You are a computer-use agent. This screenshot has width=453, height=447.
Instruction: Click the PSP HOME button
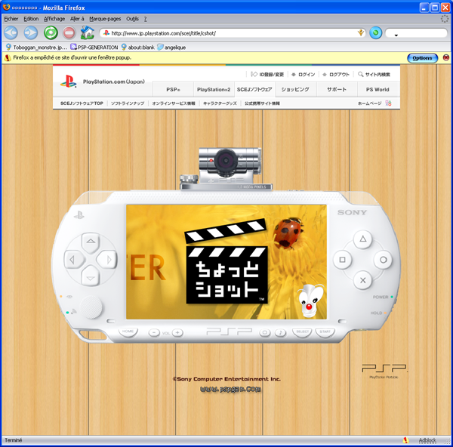point(128,332)
